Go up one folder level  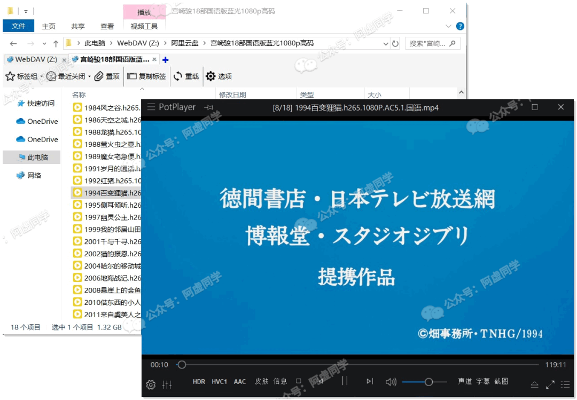(56, 43)
